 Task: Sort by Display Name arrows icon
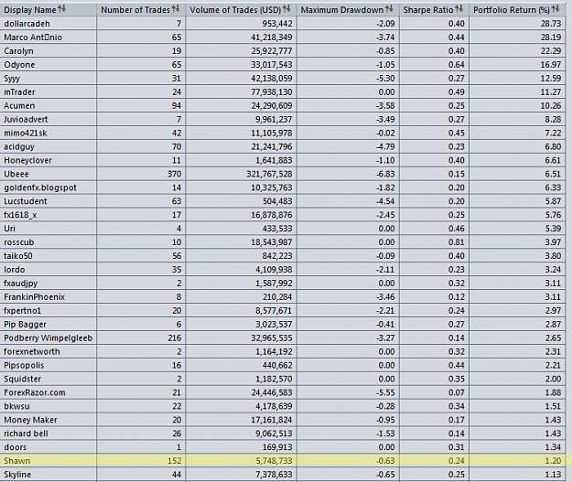coord(61,9)
